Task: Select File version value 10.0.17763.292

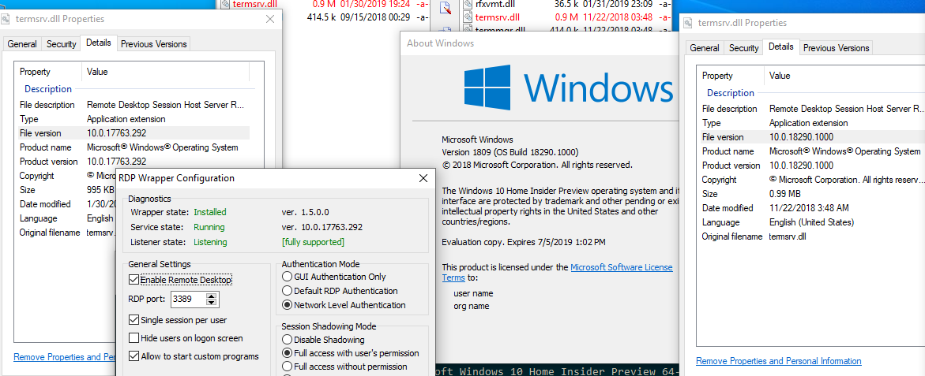Action: click(115, 133)
